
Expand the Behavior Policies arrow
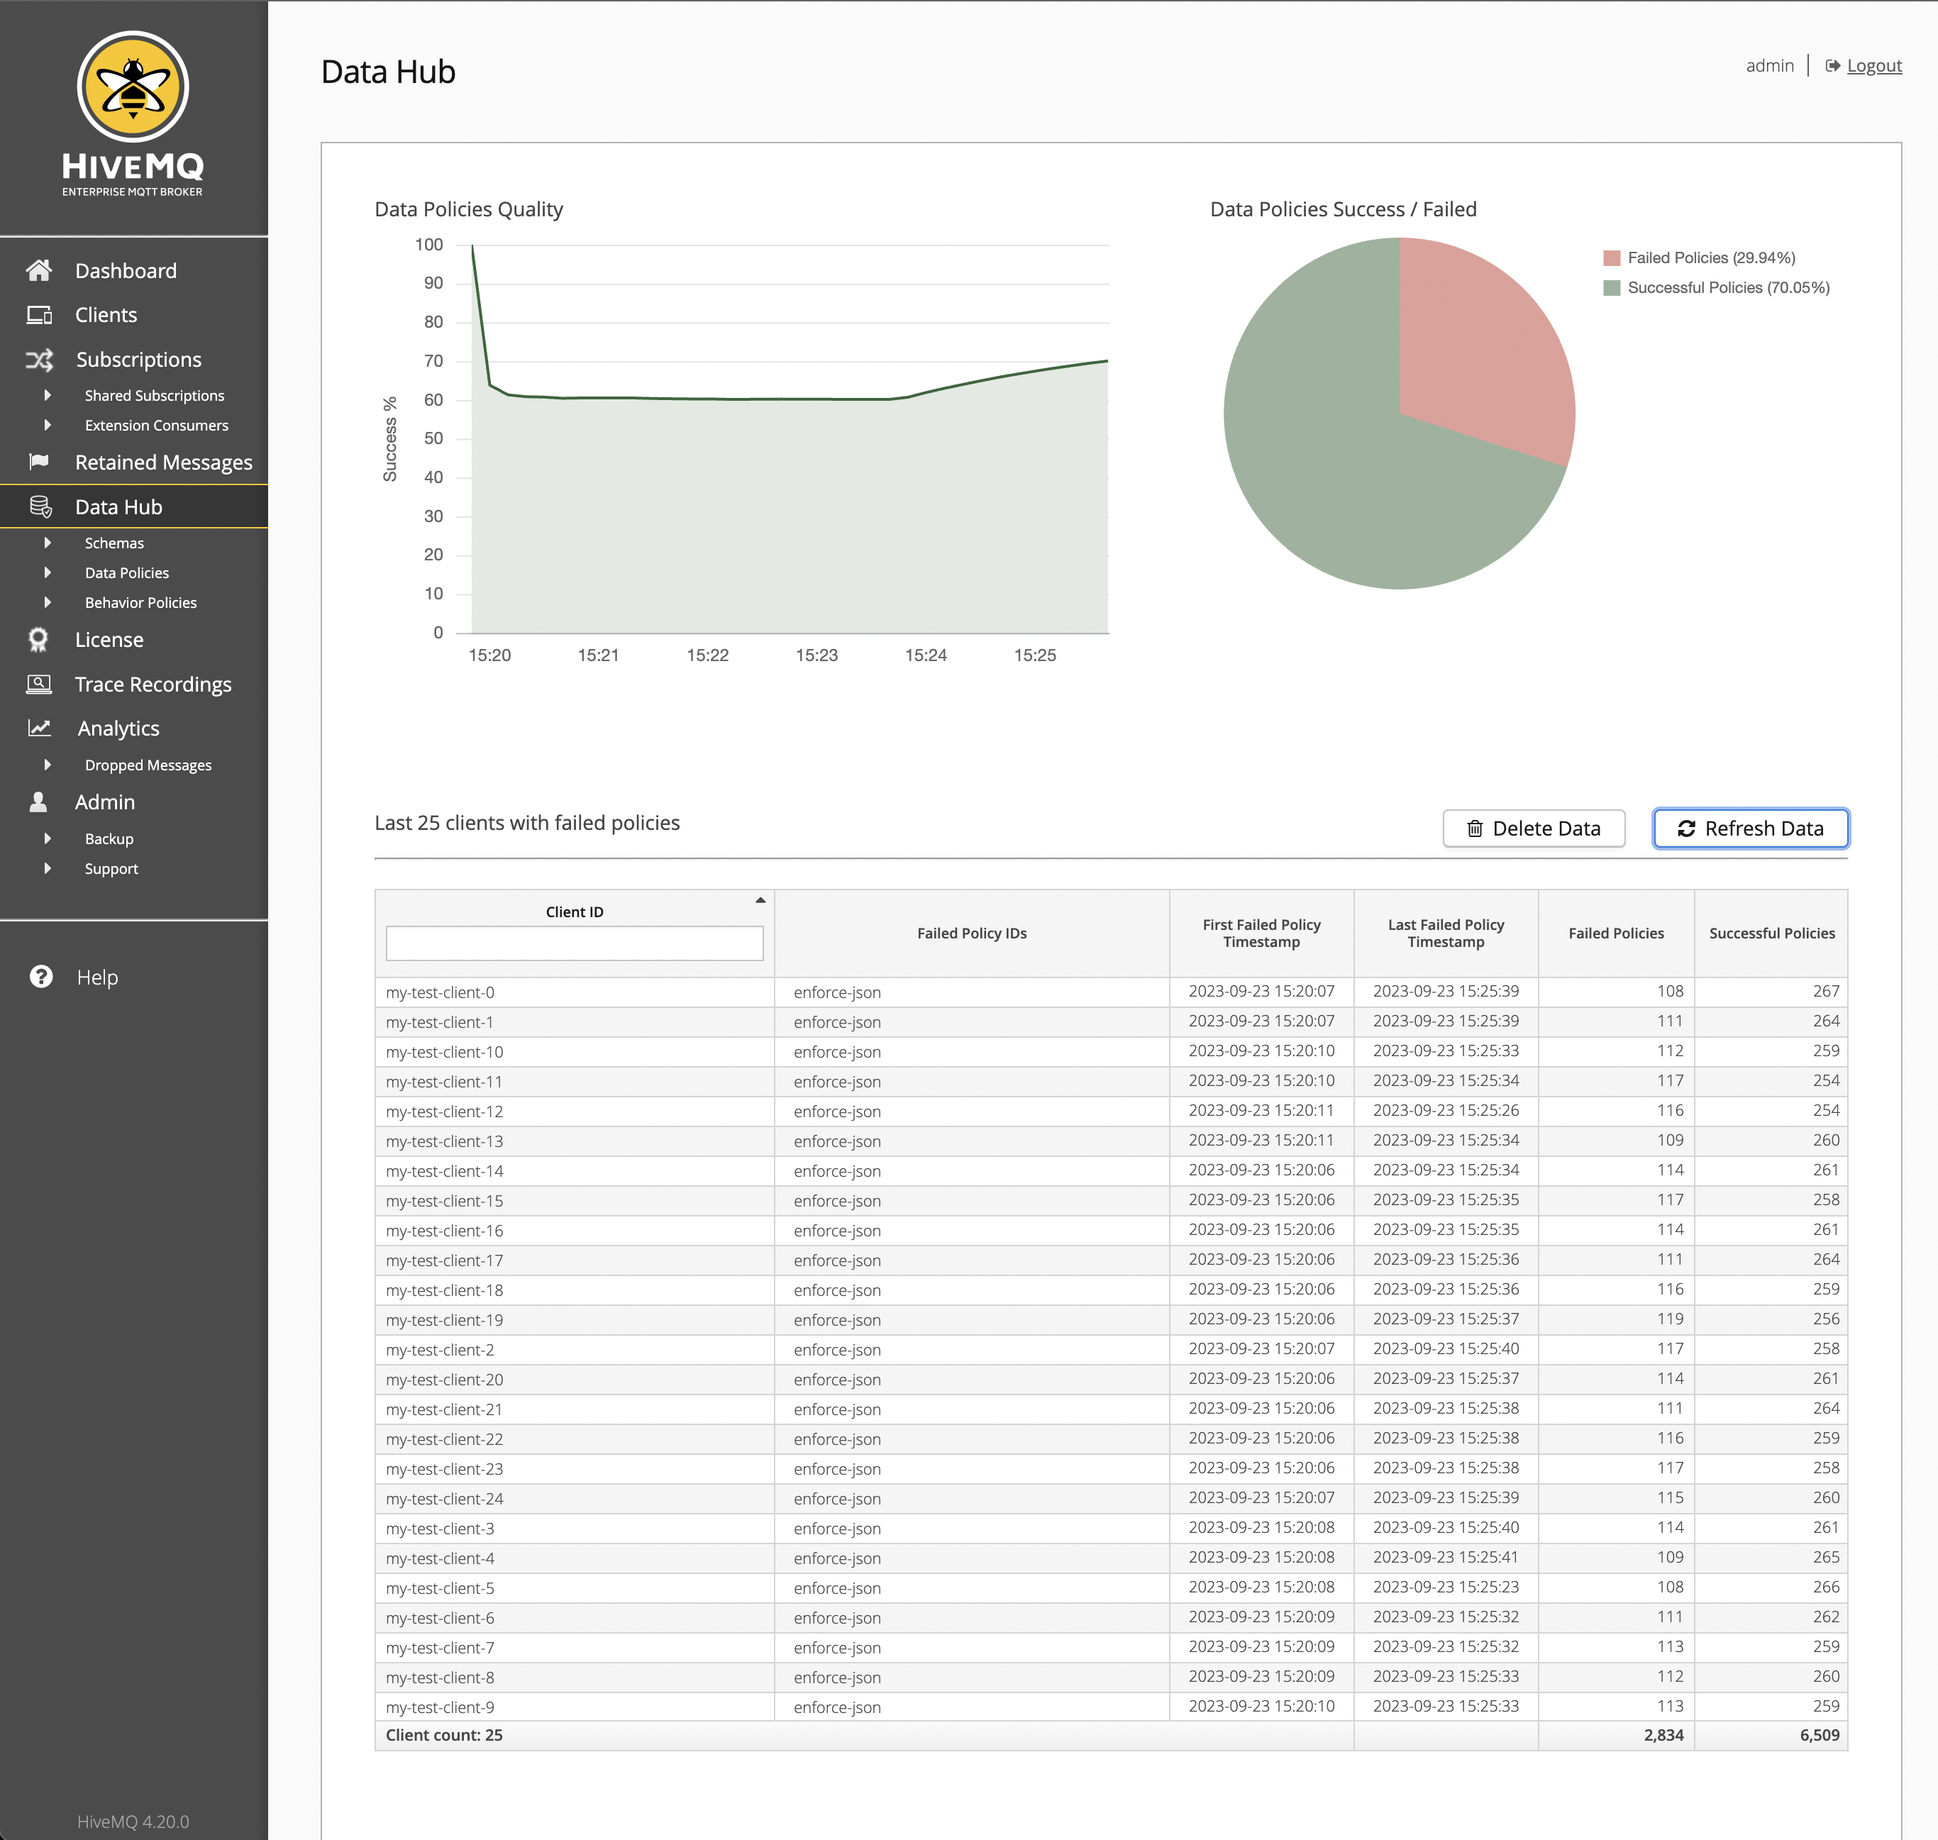click(47, 602)
